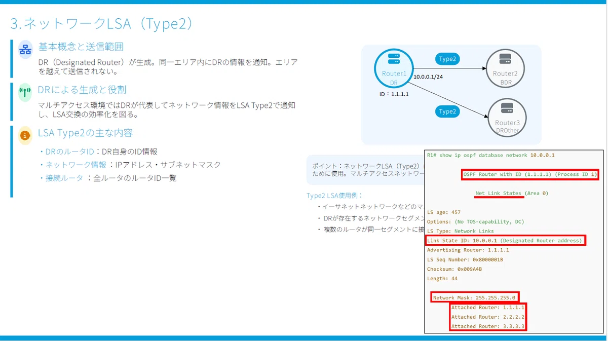Click the 10.0.0.1/24 interface label

pyautogui.click(x=429, y=78)
